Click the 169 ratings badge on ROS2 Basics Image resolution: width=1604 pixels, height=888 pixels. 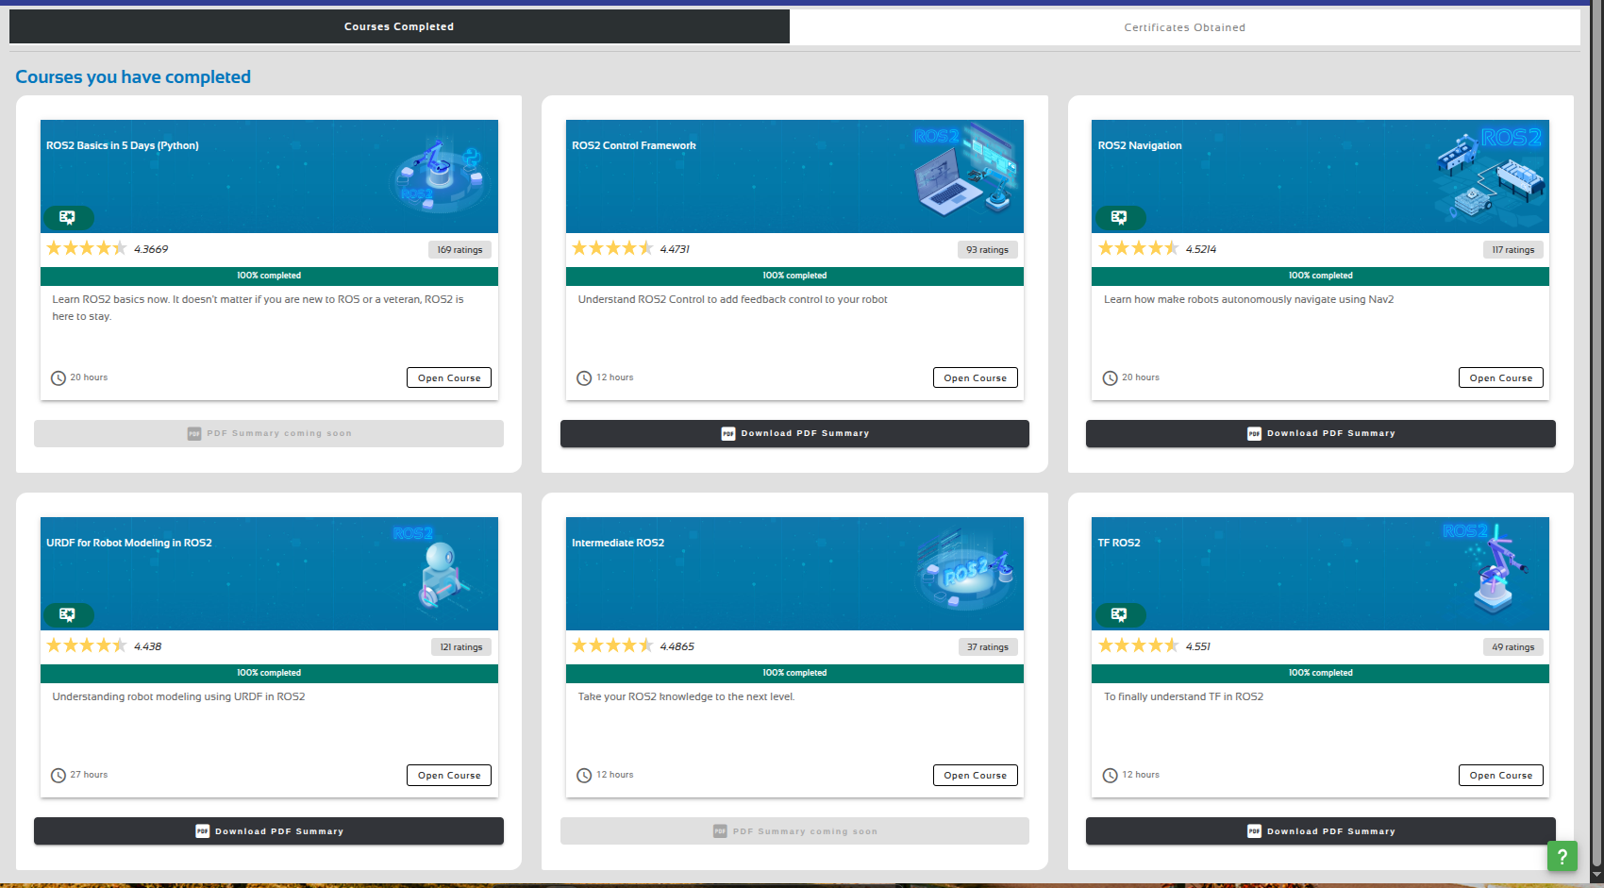pos(459,250)
